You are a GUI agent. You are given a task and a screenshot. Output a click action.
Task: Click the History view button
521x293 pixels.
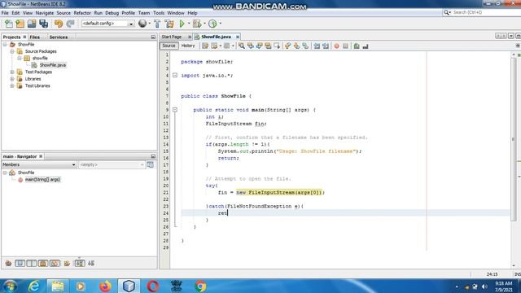coord(188,46)
